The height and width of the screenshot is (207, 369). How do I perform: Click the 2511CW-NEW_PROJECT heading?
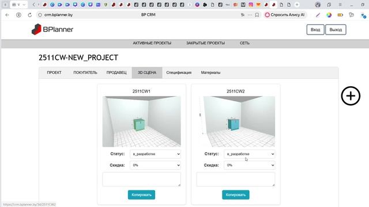[78, 57]
